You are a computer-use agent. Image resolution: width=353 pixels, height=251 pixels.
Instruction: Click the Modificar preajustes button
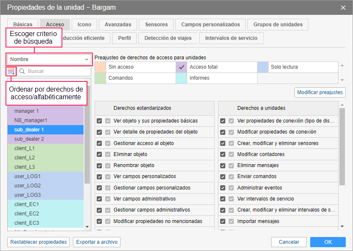coord(320,92)
